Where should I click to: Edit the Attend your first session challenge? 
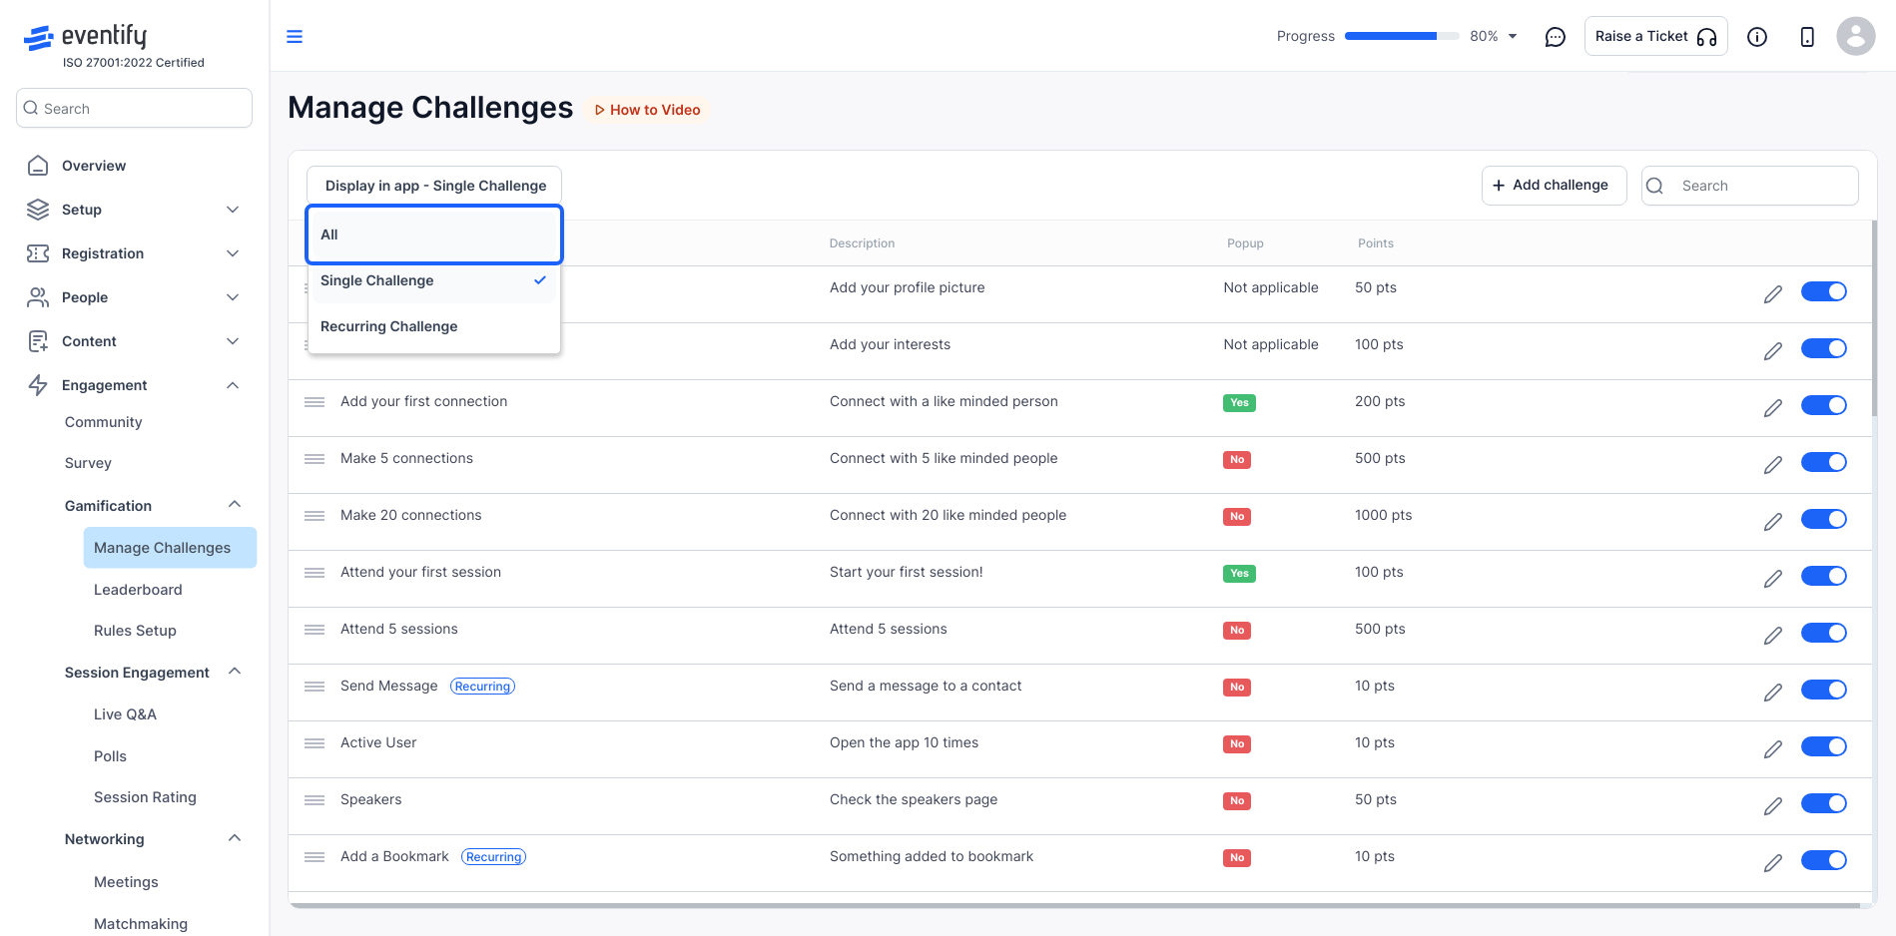(1773, 578)
